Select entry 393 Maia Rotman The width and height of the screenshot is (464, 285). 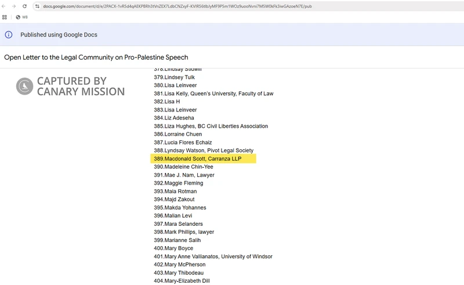click(175, 192)
